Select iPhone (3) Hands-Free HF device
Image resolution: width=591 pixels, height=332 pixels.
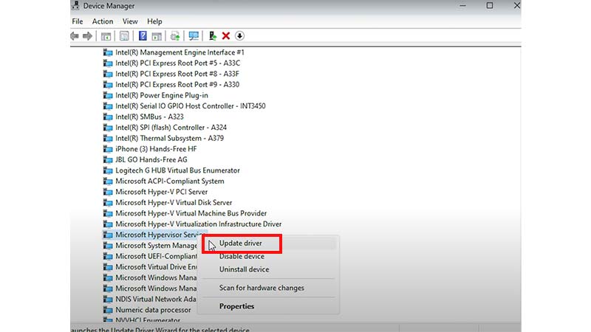point(156,149)
